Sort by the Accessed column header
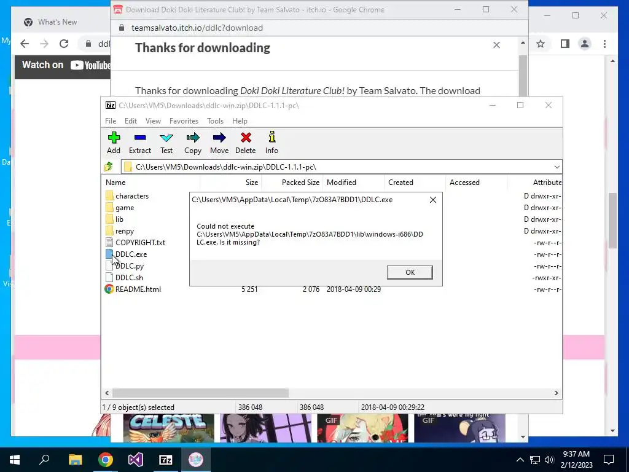The width and height of the screenshot is (629, 472). coord(476,182)
